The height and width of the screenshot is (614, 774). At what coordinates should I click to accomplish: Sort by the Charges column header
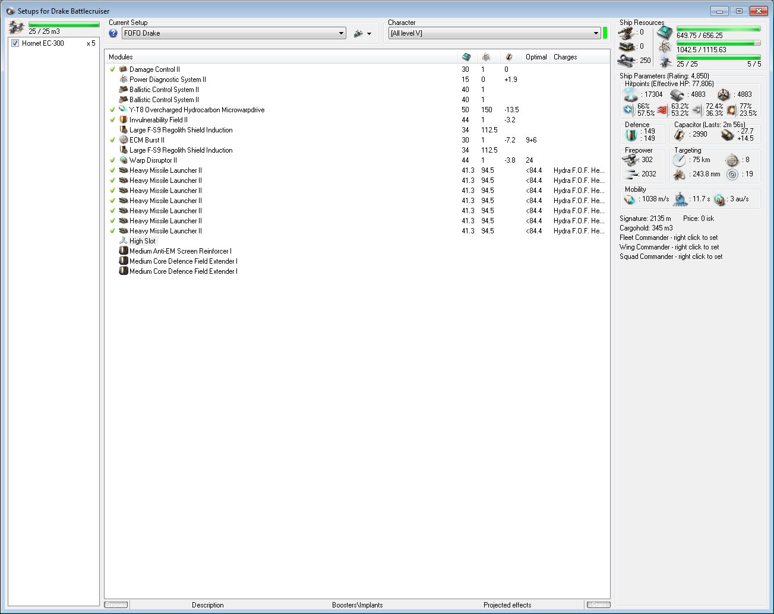coord(579,57)
